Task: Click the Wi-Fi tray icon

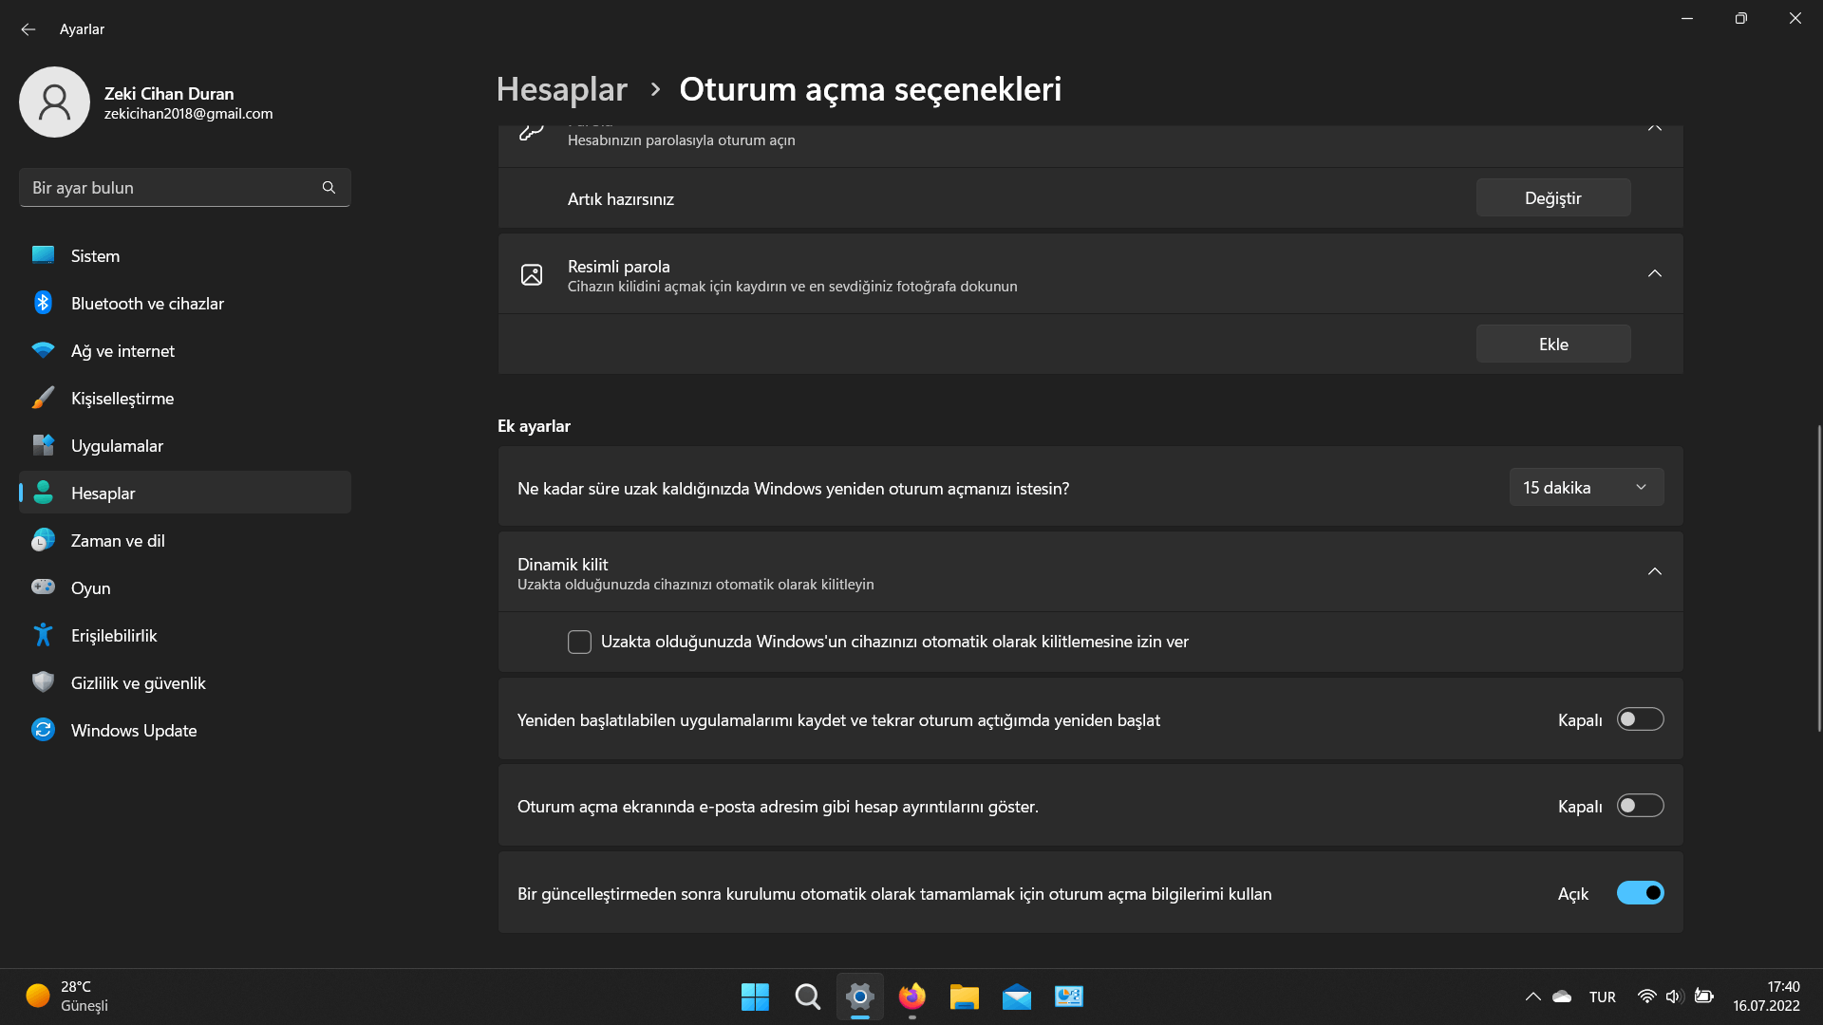Action: pyautogui.click(x=1647, y=997)
